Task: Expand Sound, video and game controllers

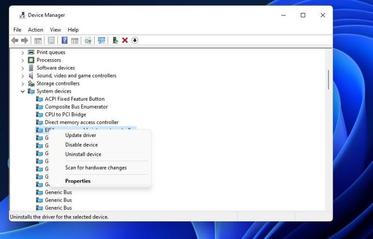Action: pos(22,76)
